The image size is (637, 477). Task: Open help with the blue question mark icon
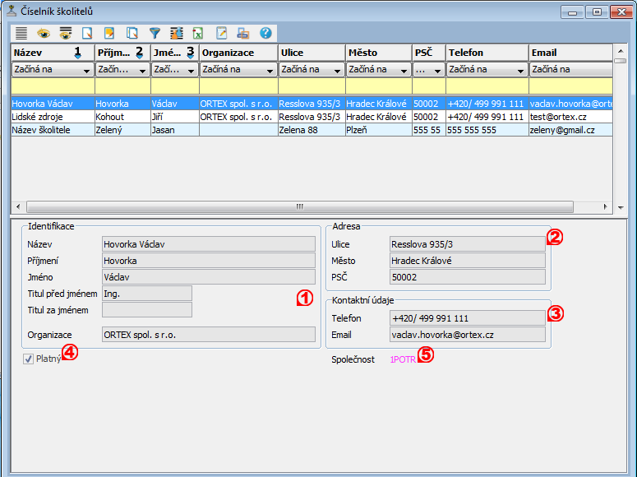point(265,34)
